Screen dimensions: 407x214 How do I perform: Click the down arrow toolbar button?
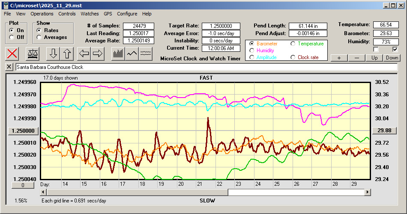[53, 53]
